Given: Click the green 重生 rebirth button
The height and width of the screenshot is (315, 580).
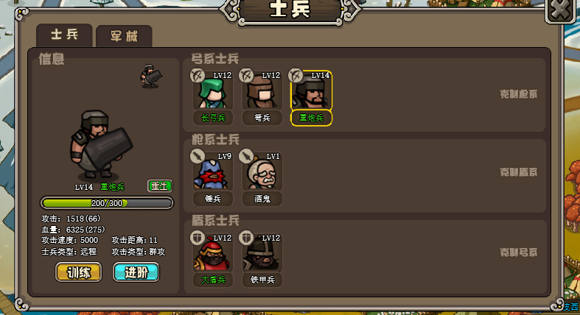Looking at the screenshot, I should pos(160,185).
